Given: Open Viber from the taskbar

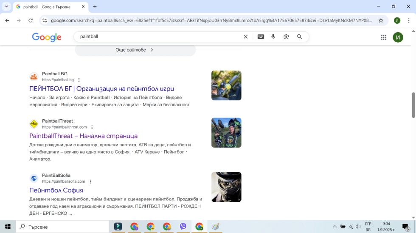Looking at the screenshot, I should tap(183, 227).
